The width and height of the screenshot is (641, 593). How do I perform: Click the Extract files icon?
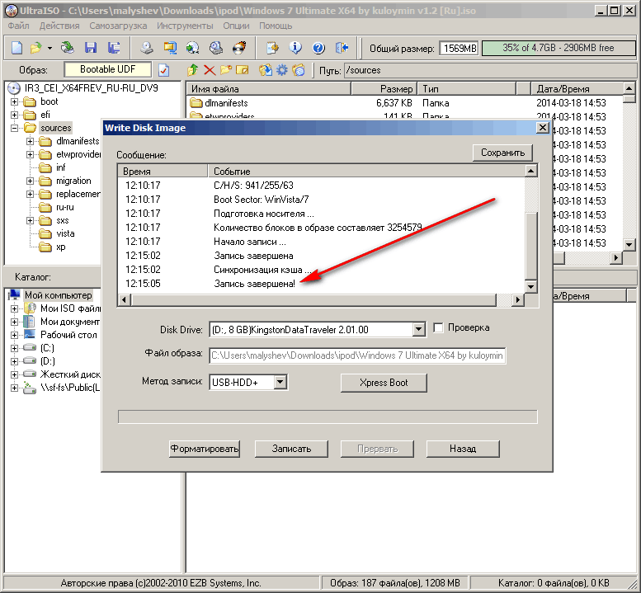266,70
